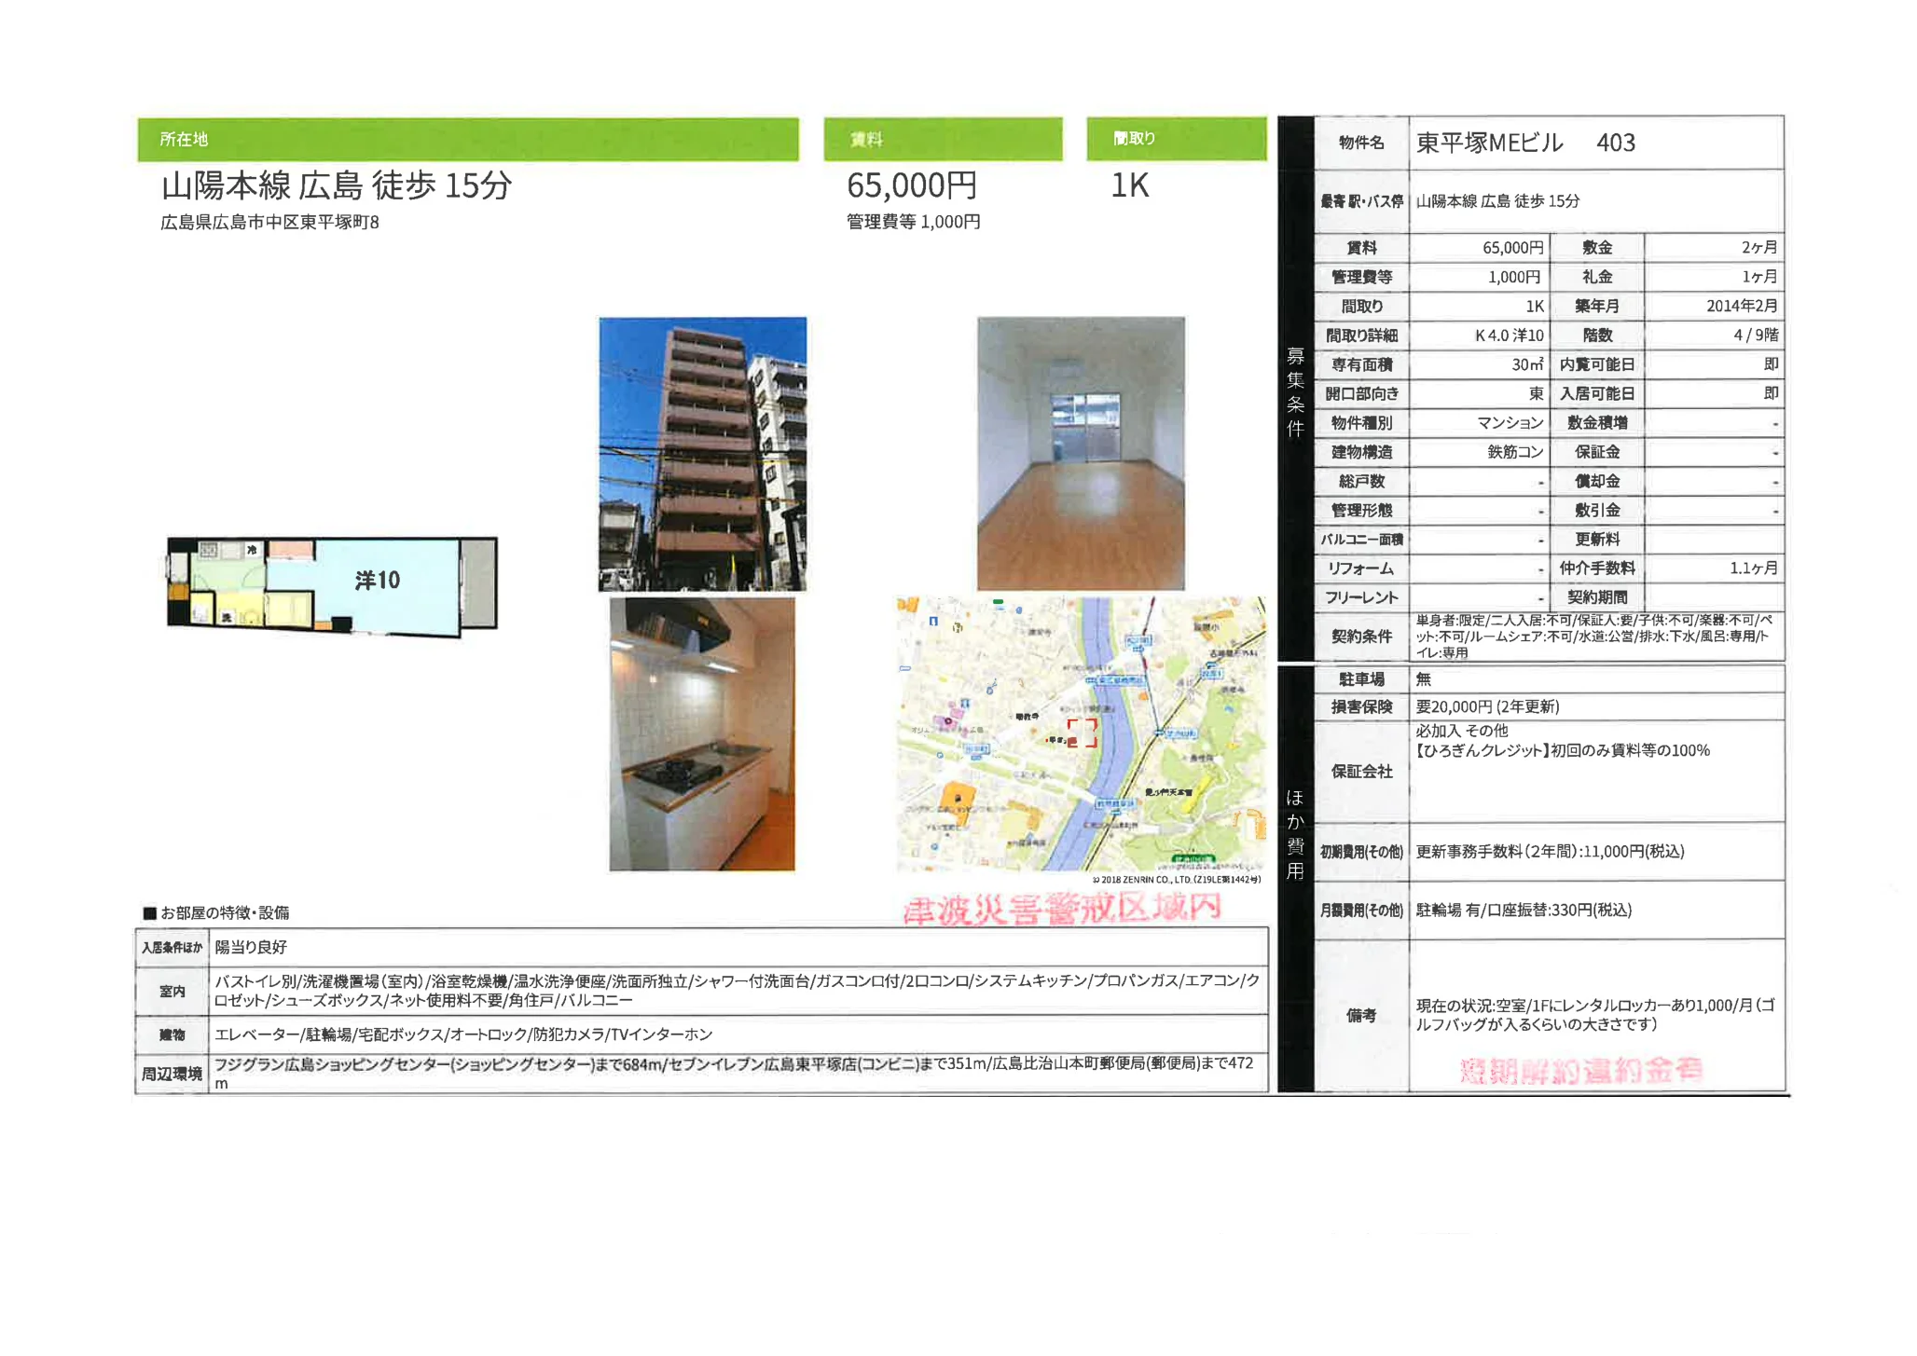Click the red 短期解約違約金有 stamp
Viewport: 1917px width, 1356px height.
(1580, 1071)
